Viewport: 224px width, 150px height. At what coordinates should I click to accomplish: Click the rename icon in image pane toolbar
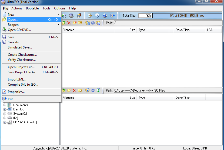pyautogui.click(x=80, y=23)
